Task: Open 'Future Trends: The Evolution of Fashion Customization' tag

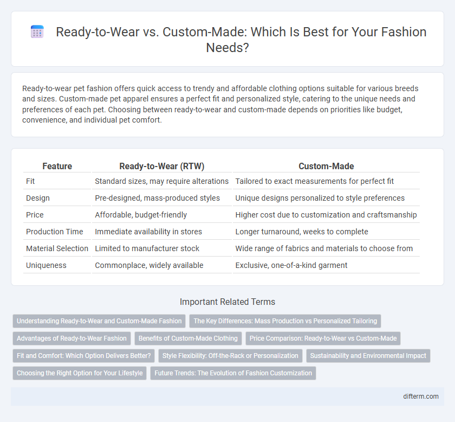Action: (x=233, y=373)
